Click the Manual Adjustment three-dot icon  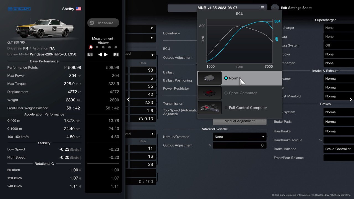(263, 121)
